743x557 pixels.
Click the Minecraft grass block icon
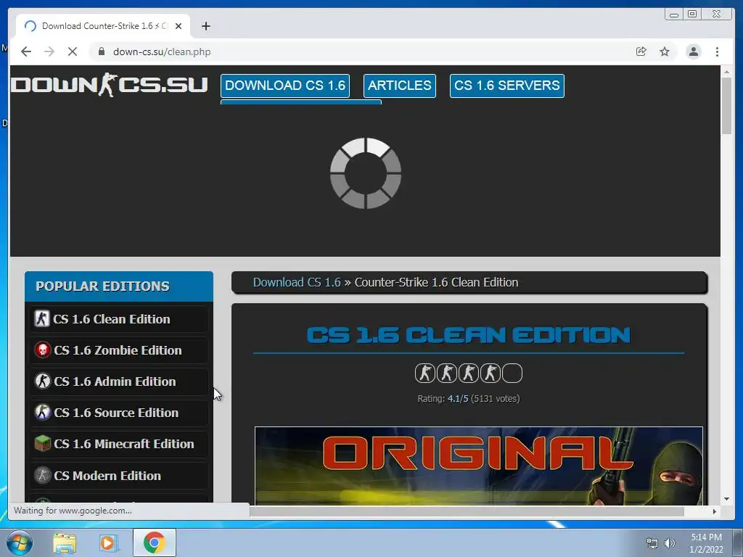43,444
